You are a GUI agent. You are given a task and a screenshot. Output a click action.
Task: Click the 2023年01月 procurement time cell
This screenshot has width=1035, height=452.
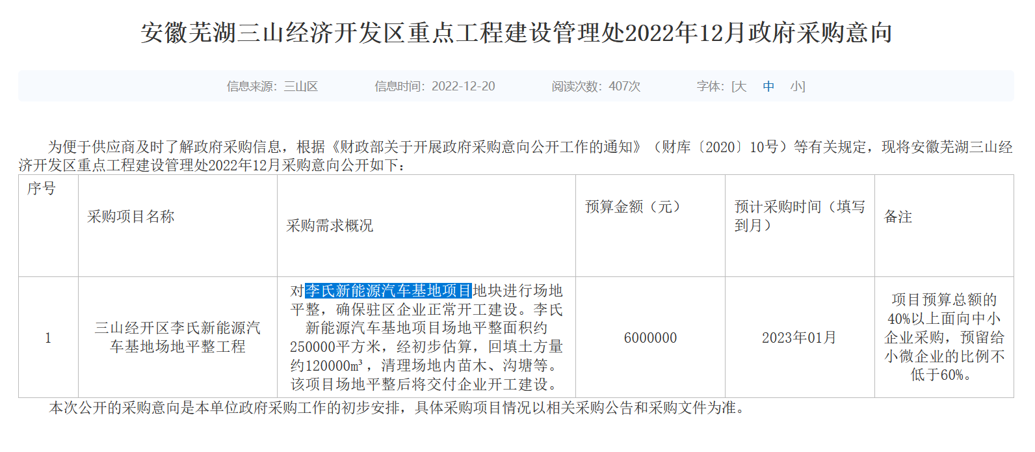point(799,338)
